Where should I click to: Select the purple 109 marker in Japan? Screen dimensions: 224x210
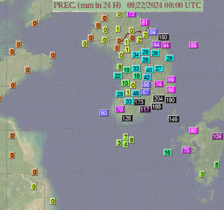coord(217,136)
